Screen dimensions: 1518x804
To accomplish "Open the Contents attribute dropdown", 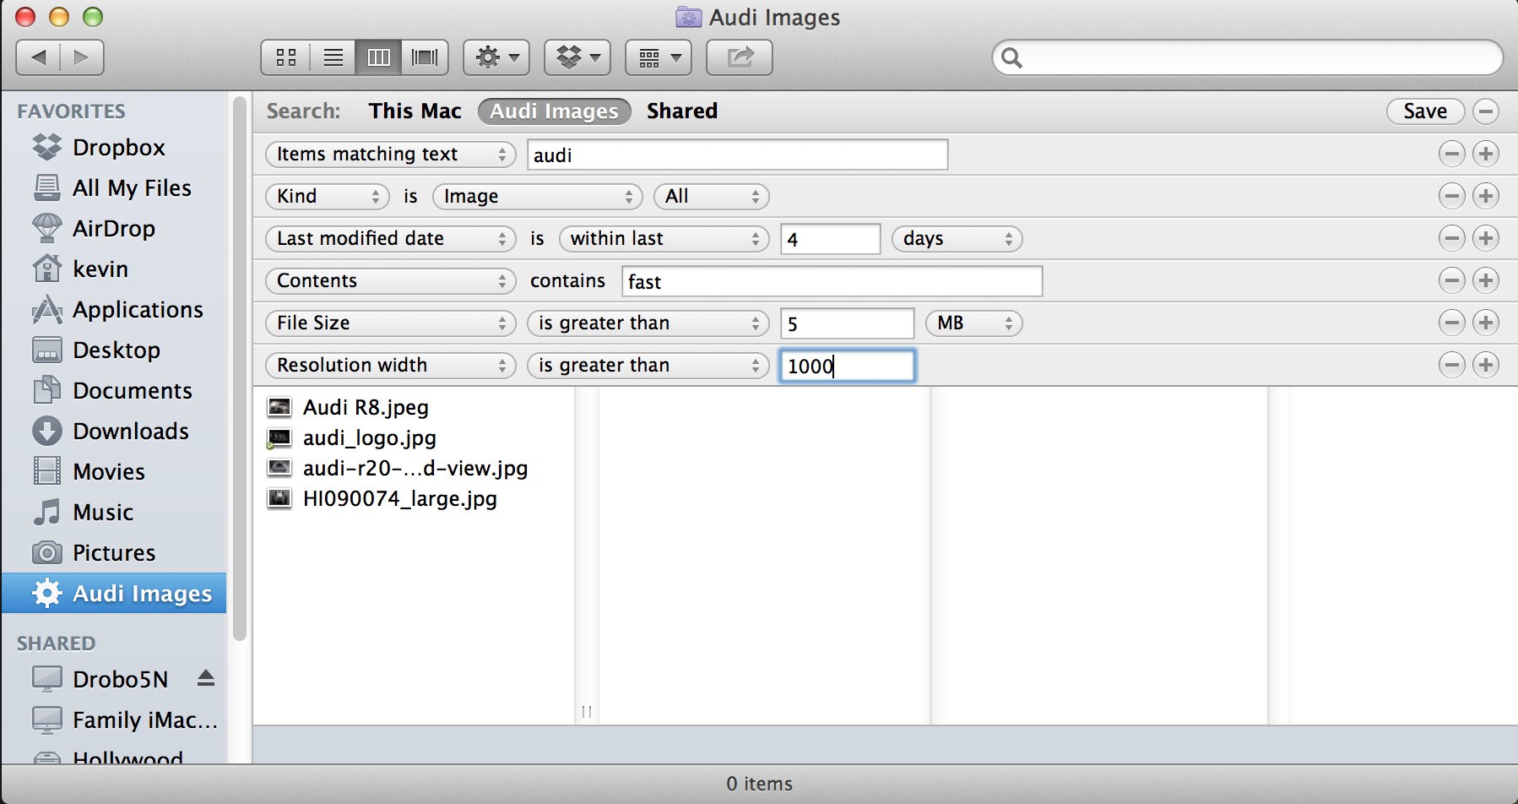I will pyautogui.click(x=390, y=280).
